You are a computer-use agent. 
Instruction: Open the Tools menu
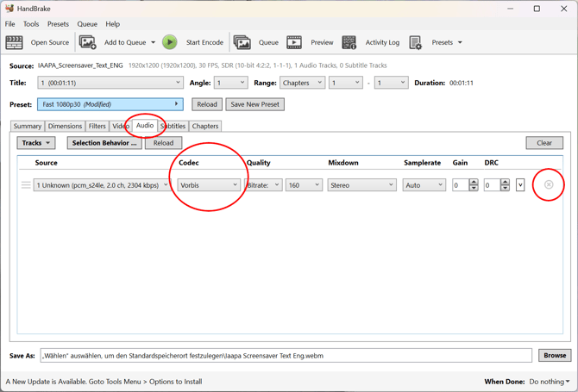point(31,24)
